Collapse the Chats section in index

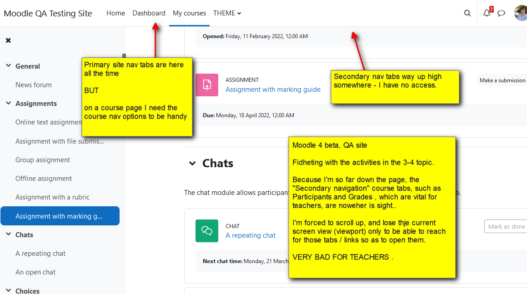8,234
